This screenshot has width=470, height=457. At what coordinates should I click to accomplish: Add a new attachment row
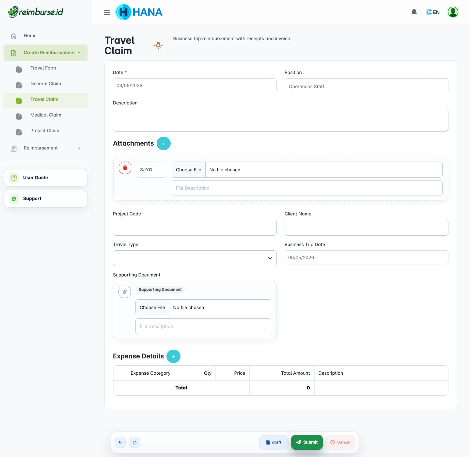(x=164, y=144)
